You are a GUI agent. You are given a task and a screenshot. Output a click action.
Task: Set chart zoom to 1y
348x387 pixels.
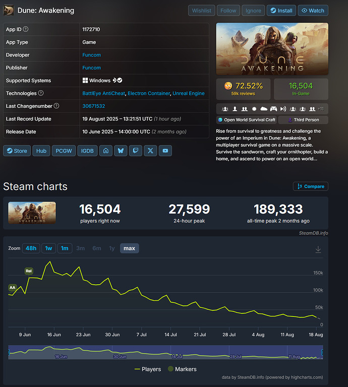click(112, 248)
